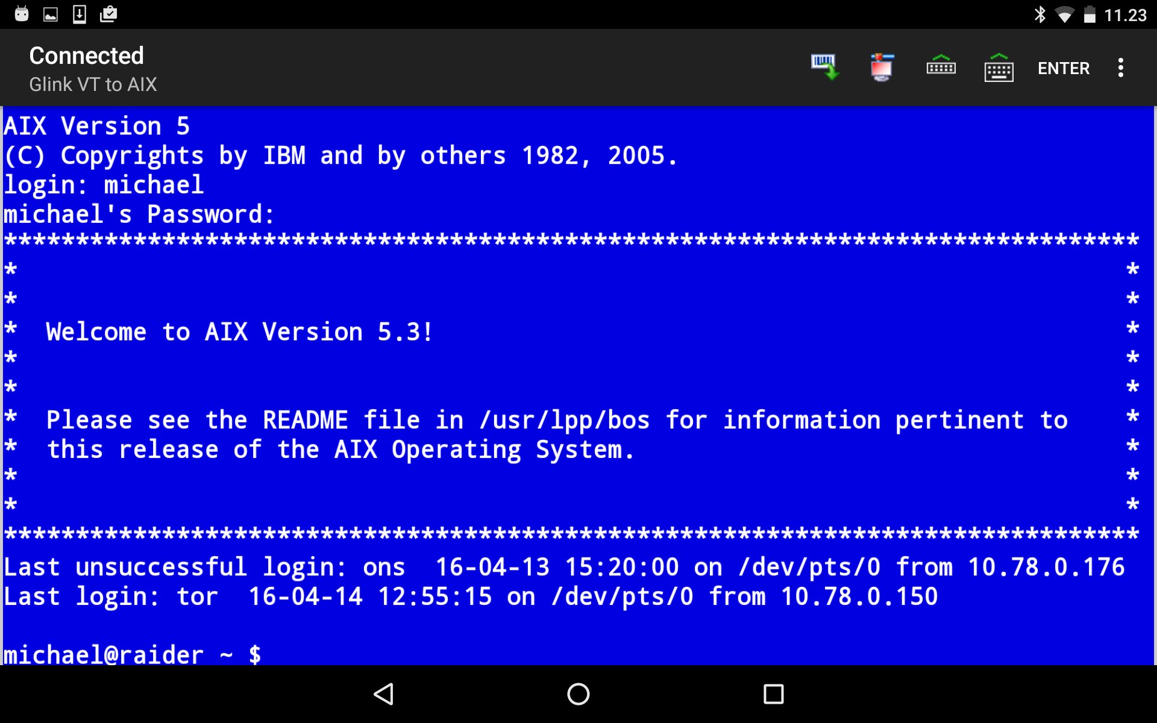Tap the Connected title text

tap(86, 56)
